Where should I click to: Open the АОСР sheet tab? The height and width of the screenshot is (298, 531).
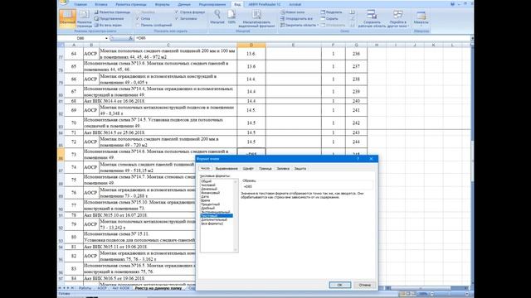tap(102, 288)
